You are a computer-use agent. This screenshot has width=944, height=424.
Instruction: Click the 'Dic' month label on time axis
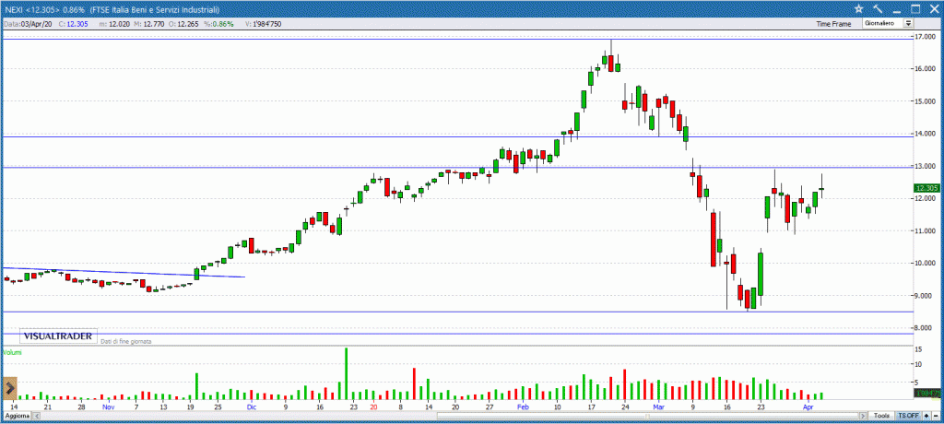pyautogui.click(x=251, y=407)
